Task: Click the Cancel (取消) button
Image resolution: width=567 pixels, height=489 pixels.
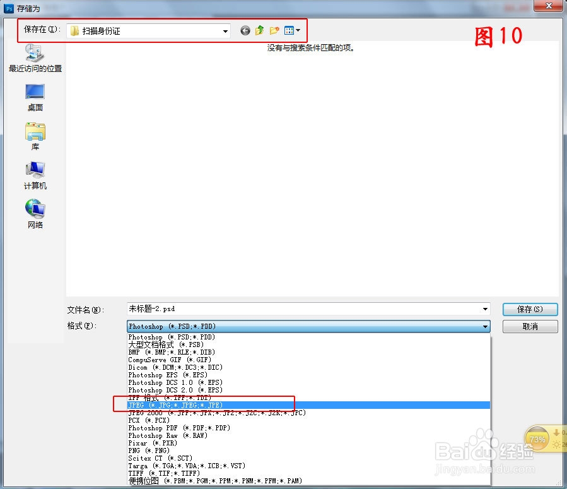Action: click(530, 327)
